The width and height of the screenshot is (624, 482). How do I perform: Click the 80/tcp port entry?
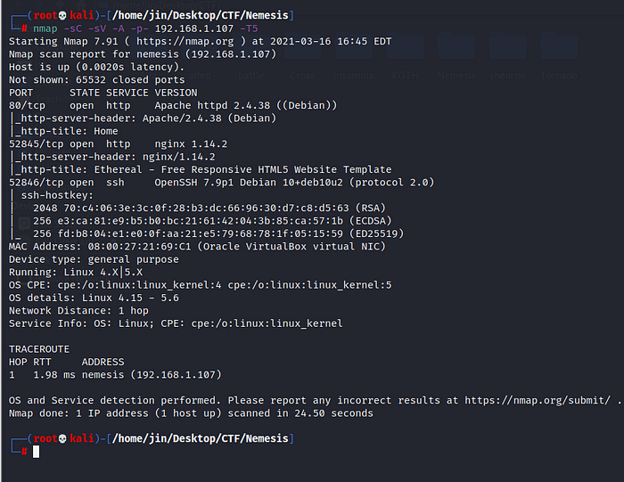(x=25, y=105)
